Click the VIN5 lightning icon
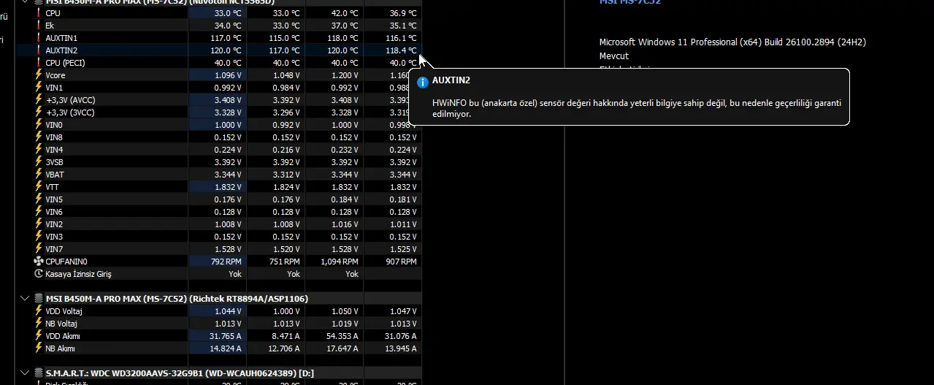This screenshot has width=934, height=385. pyautogui.click(x=39, y=199)
